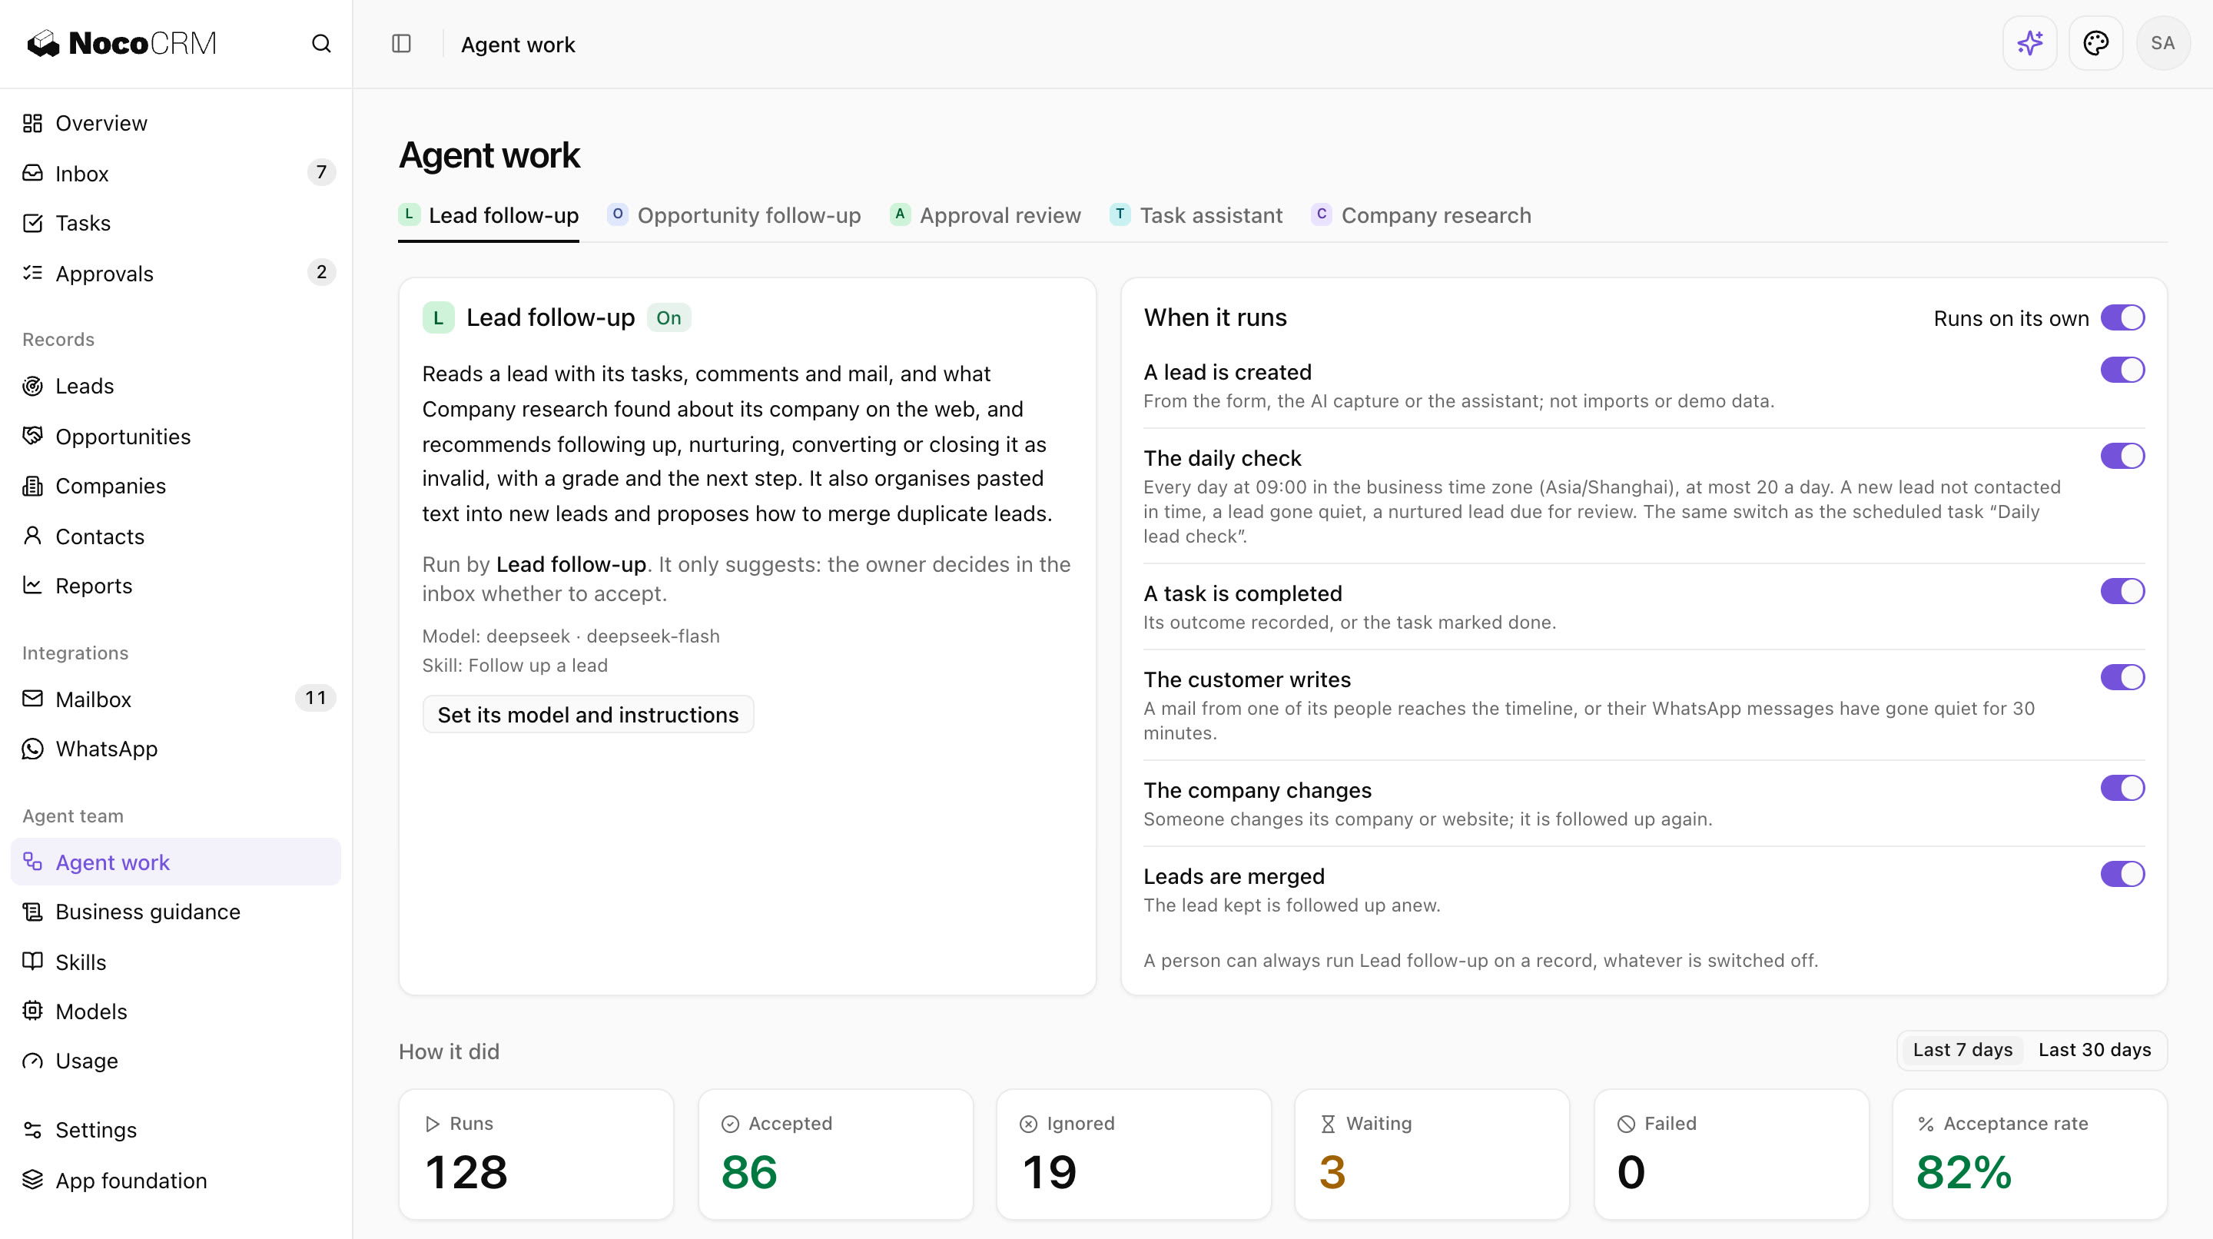Open Skills in sidebar

[x=175, y=962]
